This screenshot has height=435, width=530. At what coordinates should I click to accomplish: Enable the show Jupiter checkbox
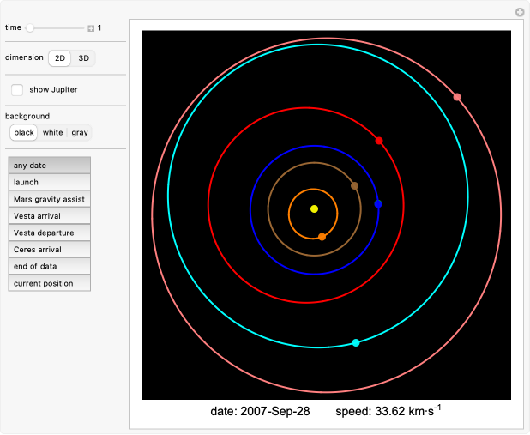(x=17, y=89)
